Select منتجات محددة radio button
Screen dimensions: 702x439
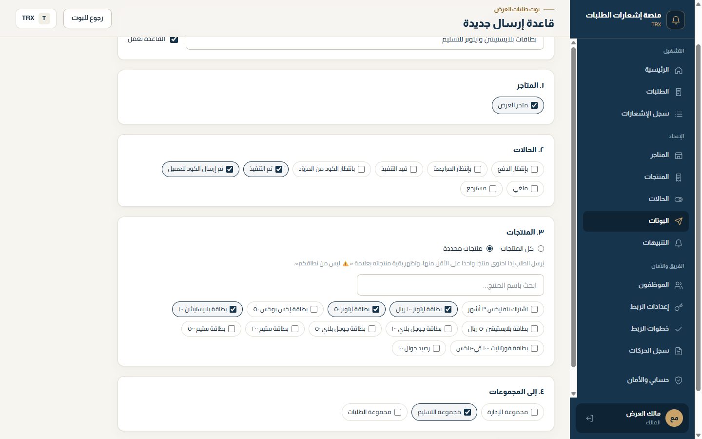click(x=489, y=249)
